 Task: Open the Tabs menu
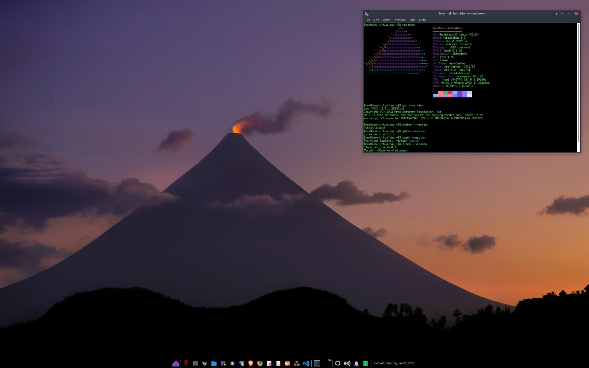pyautogui.click(x=412, y=20)
